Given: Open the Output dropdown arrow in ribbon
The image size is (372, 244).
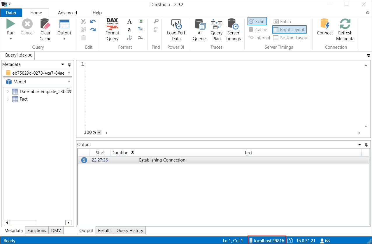Looking at the screenshot, I should [x=64, y=39].
